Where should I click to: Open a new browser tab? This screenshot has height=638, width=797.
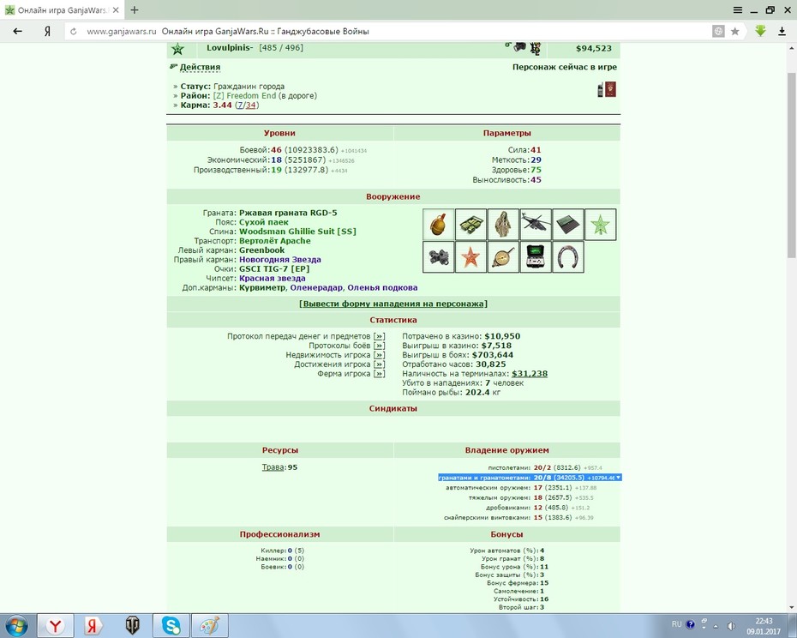point(135,9)
